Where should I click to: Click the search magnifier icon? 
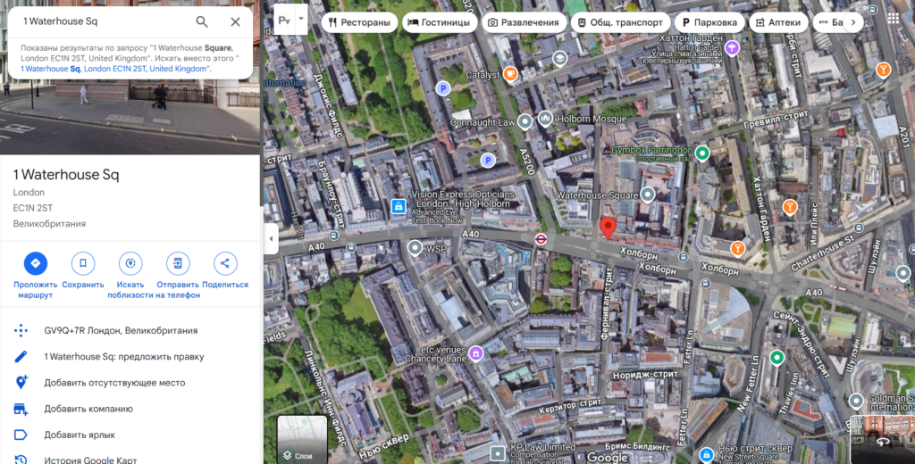coord(202,21)
